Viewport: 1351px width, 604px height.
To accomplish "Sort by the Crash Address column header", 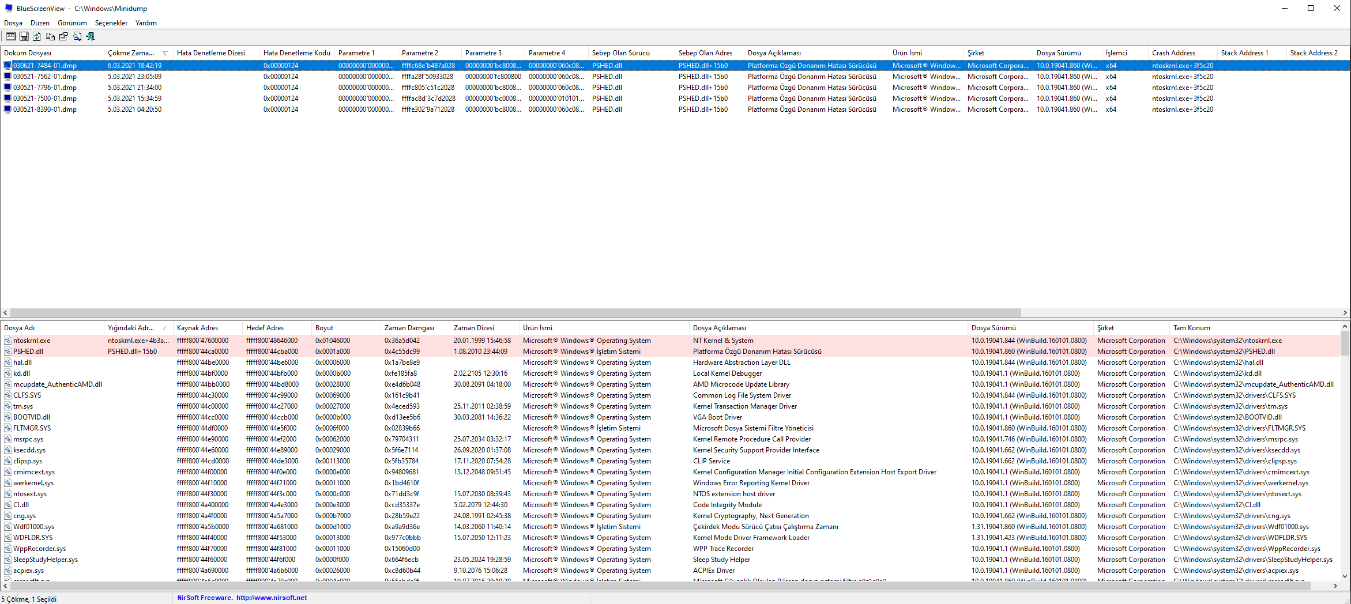I will tap(1183, 53).
